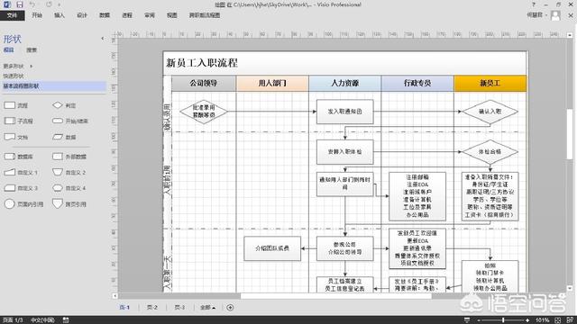This screenshot has width=577, height=324.
Task: Switch to the 视图 ribbon tab
Action: (x=172, y=15)
